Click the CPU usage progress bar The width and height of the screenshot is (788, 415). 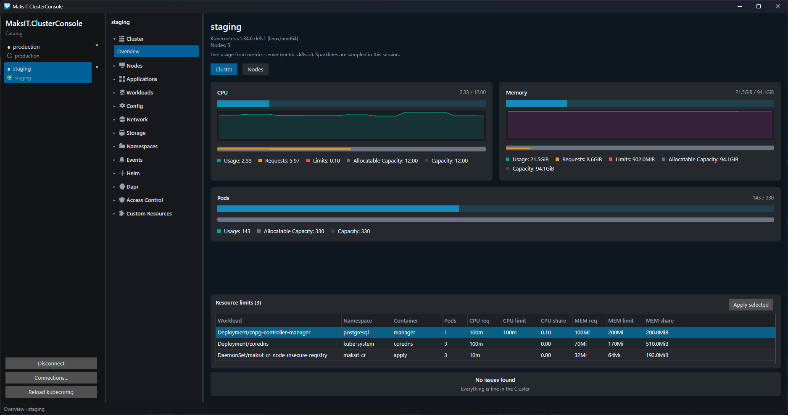[351, 104]
